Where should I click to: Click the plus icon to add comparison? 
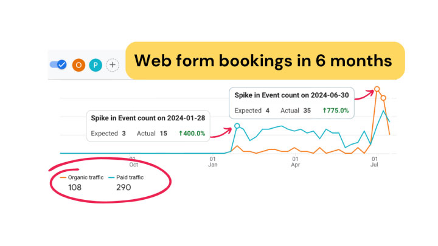112,65
